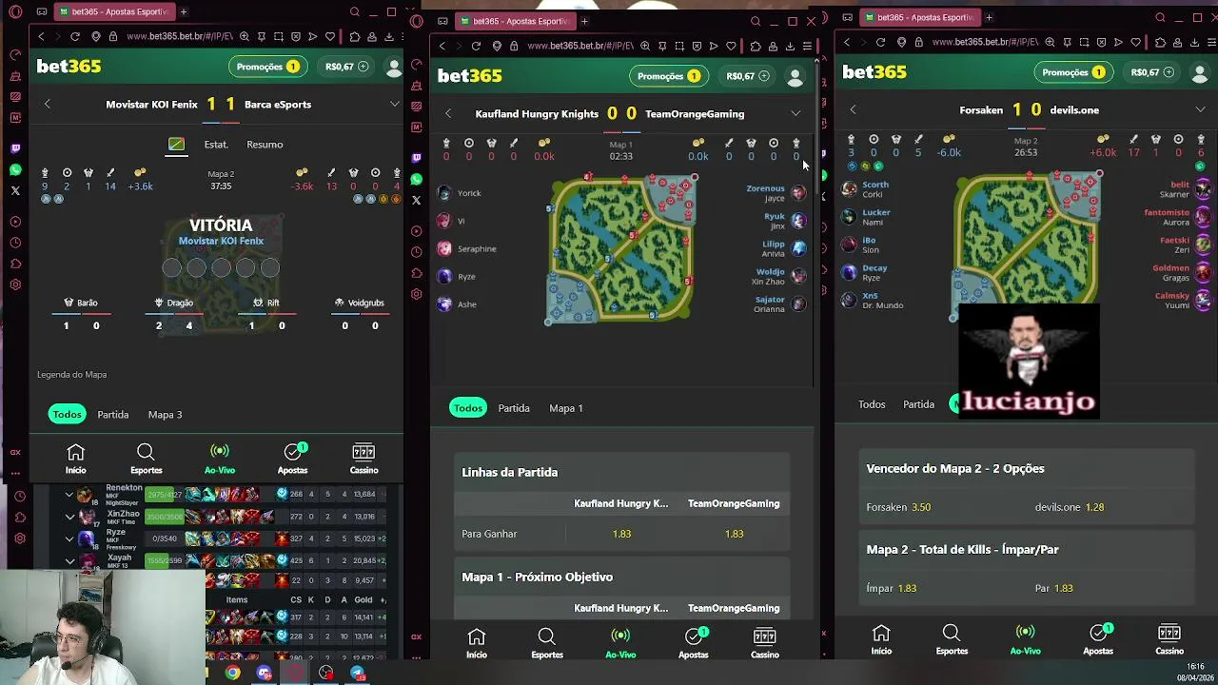Expand the XinZhao row in stats panel
The height and width of the screenshot is (685, 1218).
tap(69, 517)
